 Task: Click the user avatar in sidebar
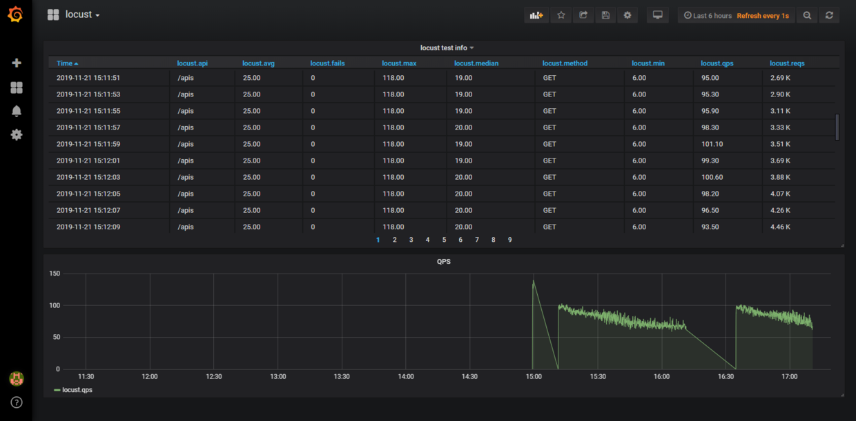(x=17, y=378)
